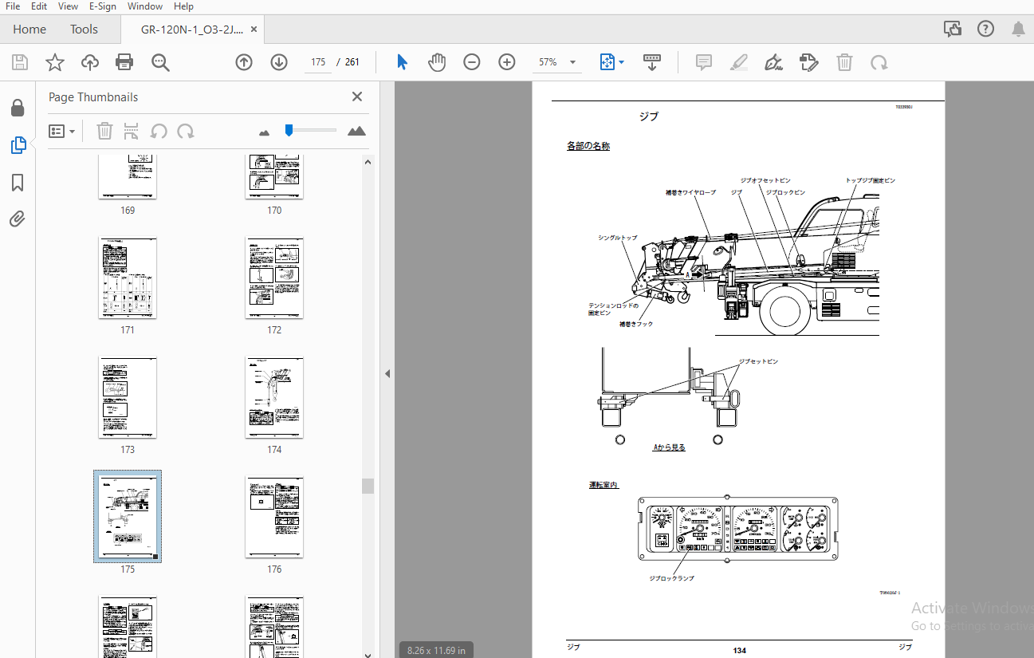Image resolution: width=1034 pixels, height=658 pixels.
Task: Zoom out with the minus button
Action: pyautogui.click(x=472, y=62)
